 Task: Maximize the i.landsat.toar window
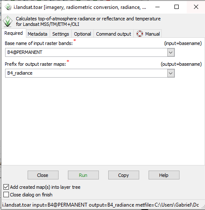(x=177, y=7)
